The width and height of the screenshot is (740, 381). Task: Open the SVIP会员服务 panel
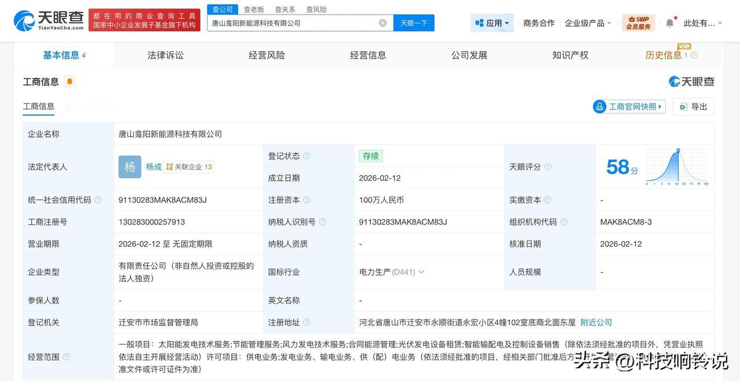(638, 22)
